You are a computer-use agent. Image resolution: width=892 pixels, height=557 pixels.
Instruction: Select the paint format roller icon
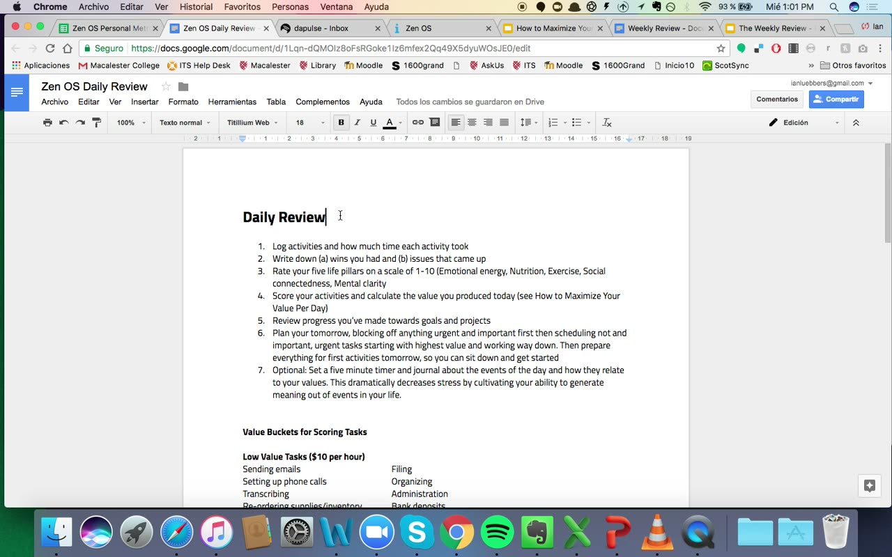pyautogui.click(x=96, y=123)
